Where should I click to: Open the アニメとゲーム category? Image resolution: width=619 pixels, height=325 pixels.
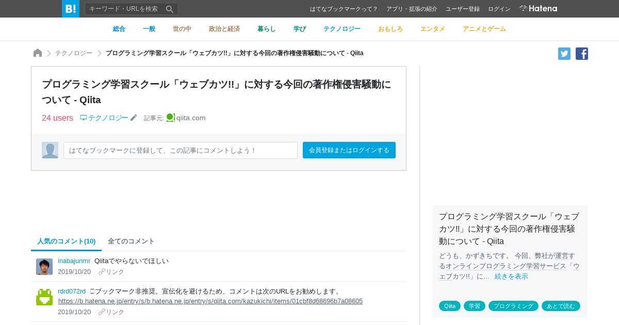484,29
